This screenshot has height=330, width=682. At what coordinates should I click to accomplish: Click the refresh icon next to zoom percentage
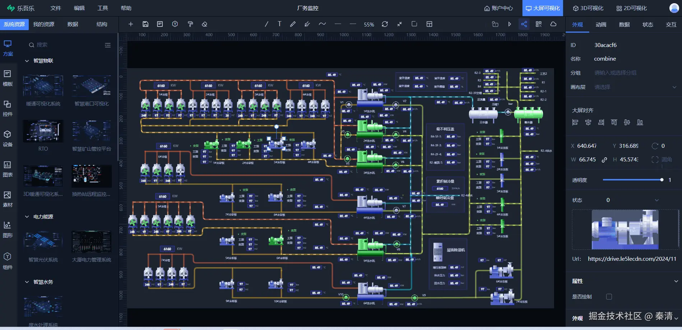pyautogui.click(x=385, y=24)
